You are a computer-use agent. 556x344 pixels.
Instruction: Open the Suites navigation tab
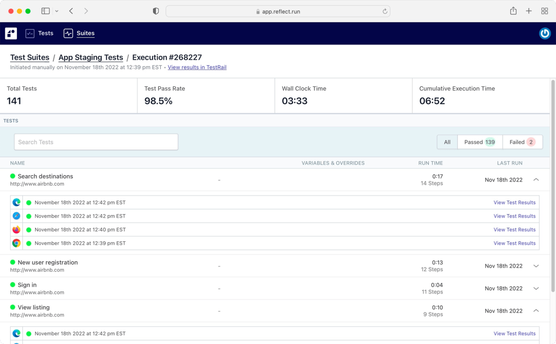point(79,33)
